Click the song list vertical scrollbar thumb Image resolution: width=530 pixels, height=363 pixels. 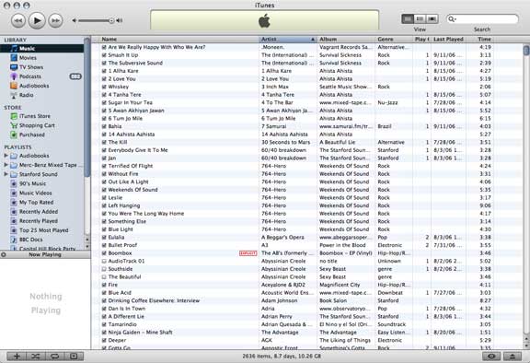tap(526, 51)
